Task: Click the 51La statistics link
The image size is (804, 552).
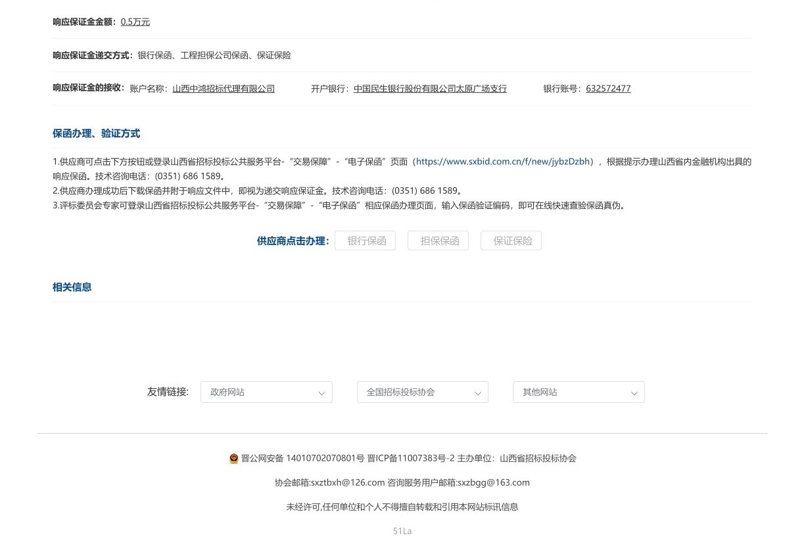Action: tap(402, 531)
